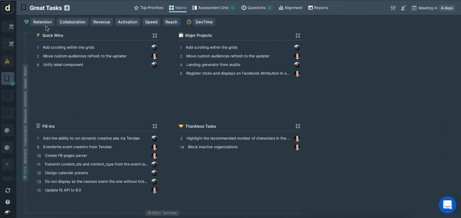Click the Effort DevTime axis label
The height and width of the screenshot is (218, 461).
tap(162, 213)
